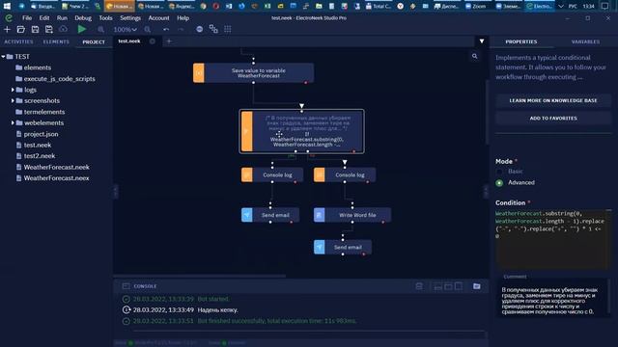Select the Write Word file block
Screen dimensions: 618x347
click(352, 215)
